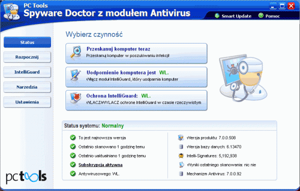Close the Spyware Doctor window
This screenshot has height=191, width=300.
pyautogui.click(x=291, y=6)
